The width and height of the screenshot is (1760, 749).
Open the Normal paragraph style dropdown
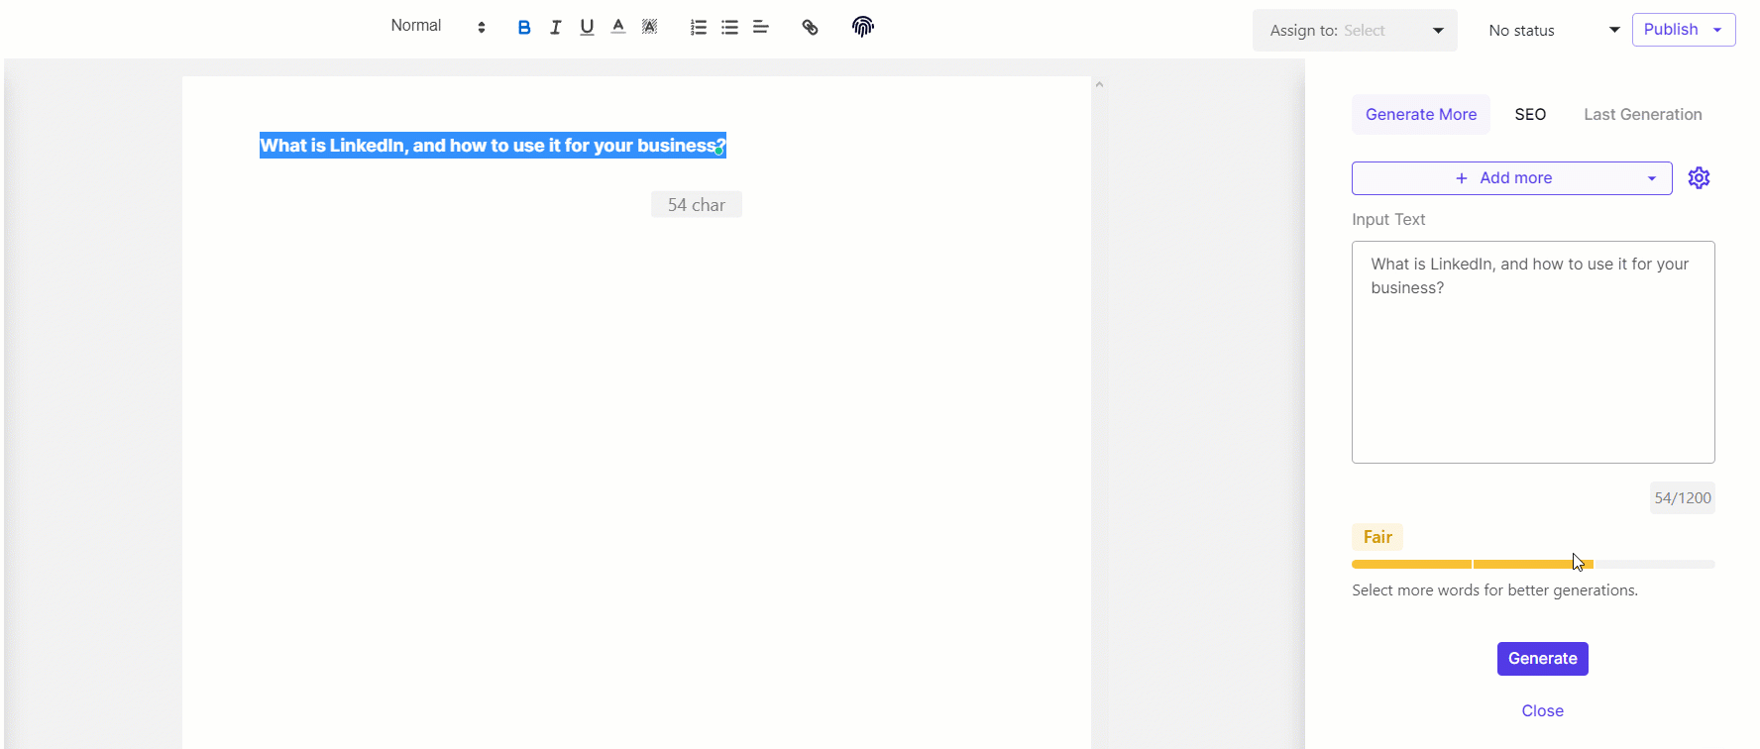438,26
